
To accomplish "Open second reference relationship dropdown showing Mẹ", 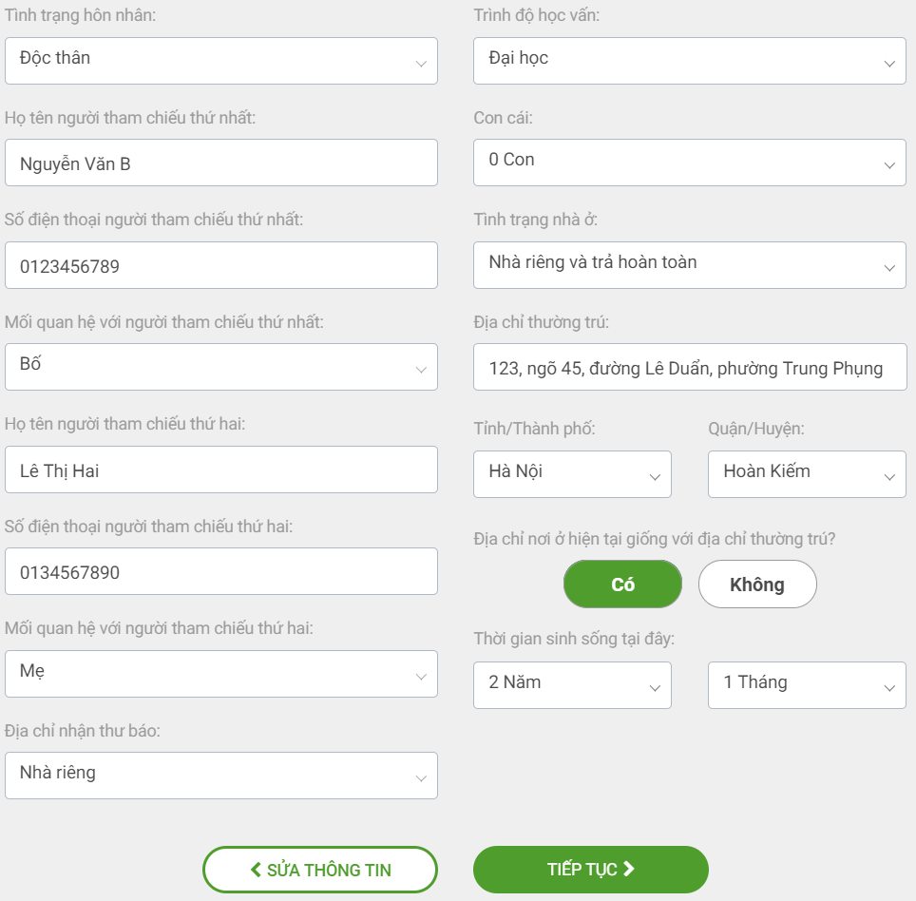I will 220,674.
